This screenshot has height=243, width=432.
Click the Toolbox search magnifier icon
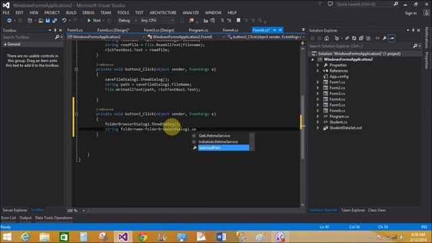(57, 37)
